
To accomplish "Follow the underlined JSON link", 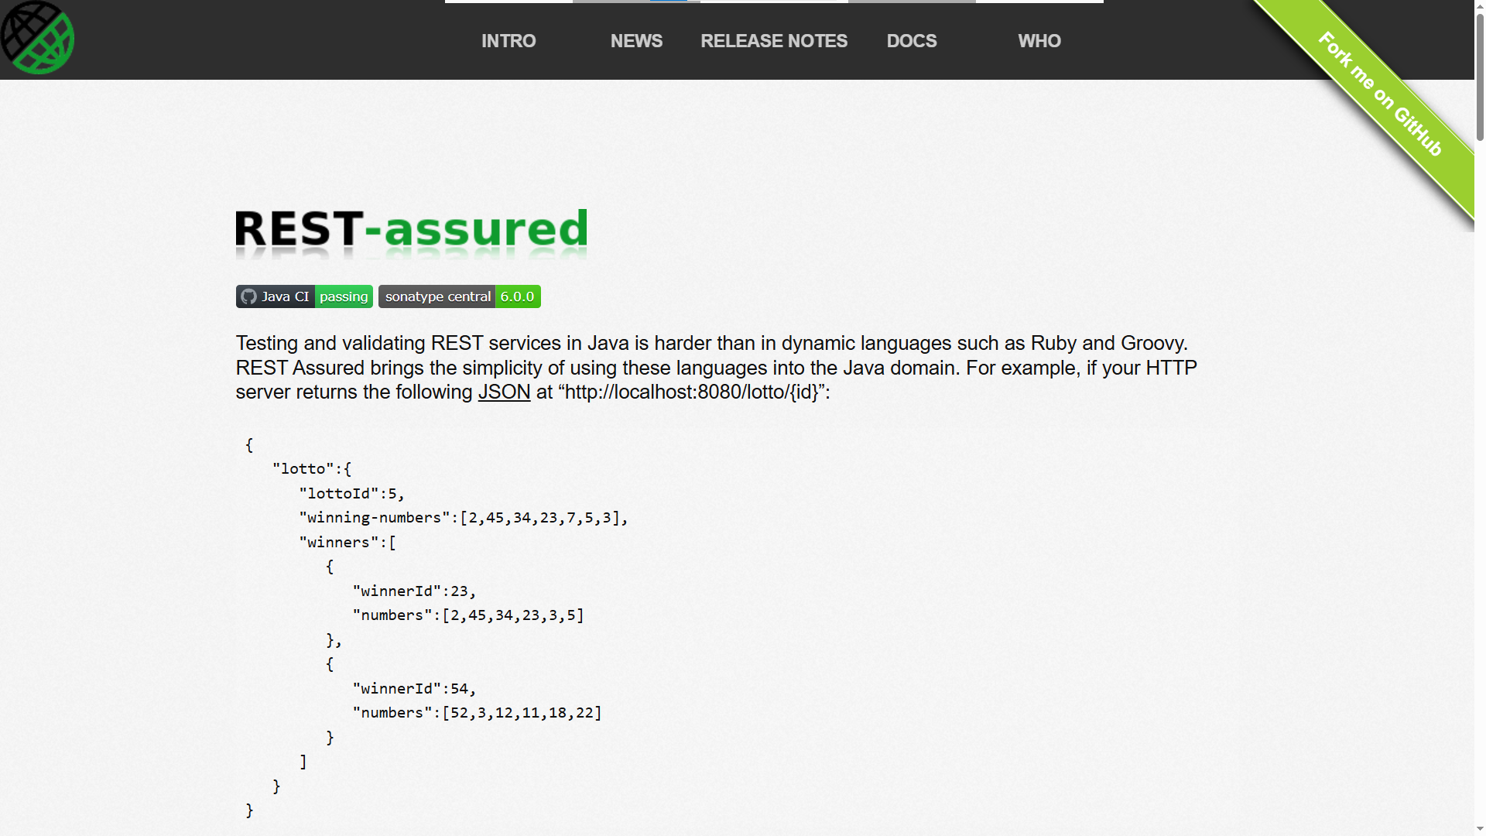I will point(504,392).
